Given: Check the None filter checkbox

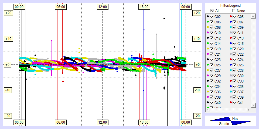Looking at the screenshot, I should pos(234,11).
